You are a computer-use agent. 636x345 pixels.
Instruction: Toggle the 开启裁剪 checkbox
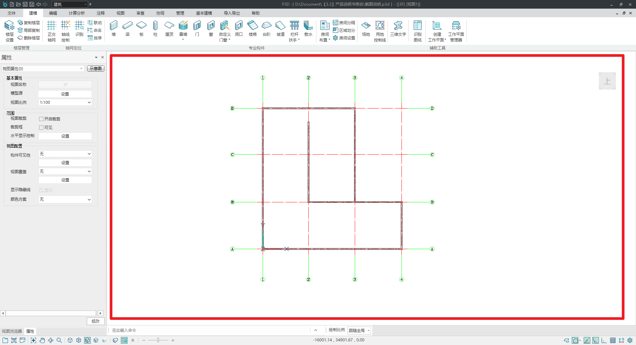(x=41, y=119)
